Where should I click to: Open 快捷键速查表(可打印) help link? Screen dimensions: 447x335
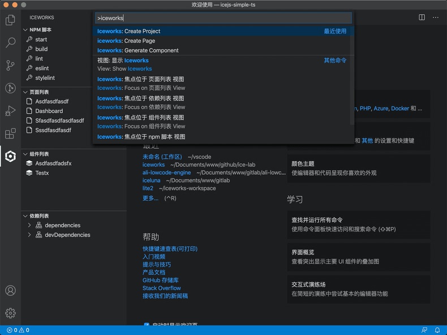[x=170, y=249]
